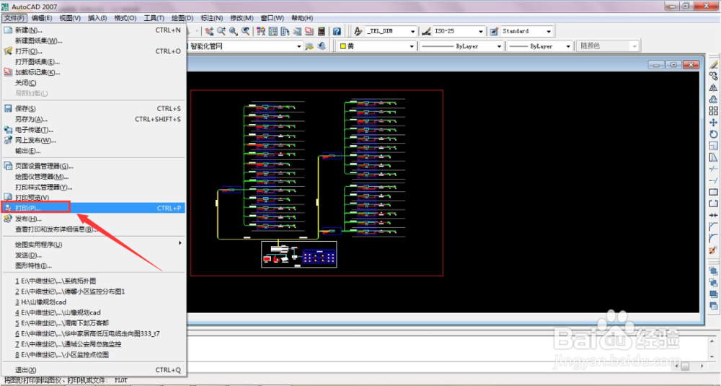Open the Table Style manager icon
Screen dimensions: 721x386
coord(495,31)
